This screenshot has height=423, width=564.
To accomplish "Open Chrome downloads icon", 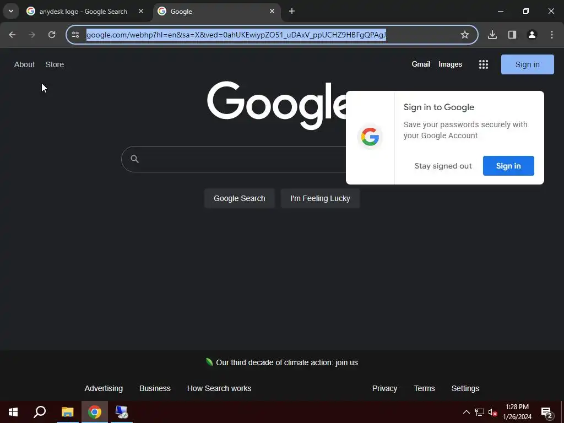I will pos(492,35).
